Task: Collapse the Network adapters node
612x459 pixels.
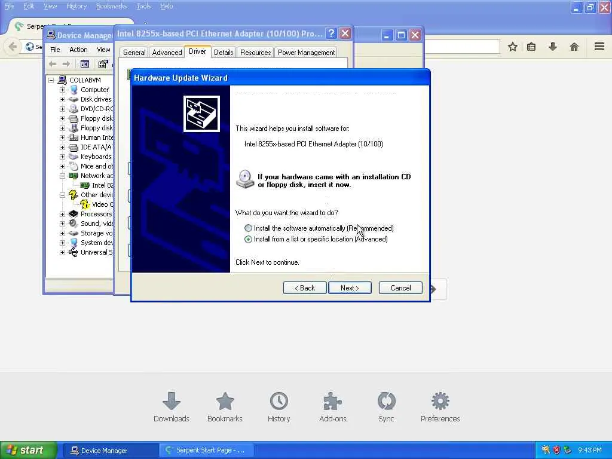Action: click(62, 176)
